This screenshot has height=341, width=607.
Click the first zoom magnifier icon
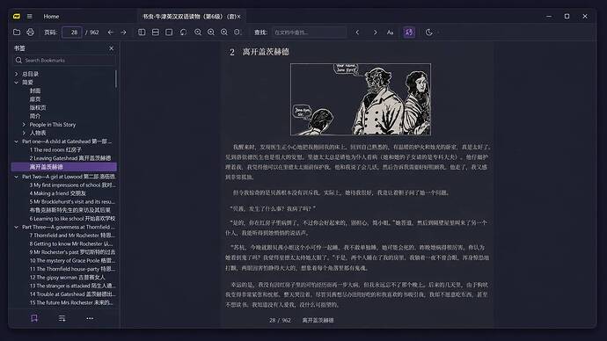[x=197, y=33]
